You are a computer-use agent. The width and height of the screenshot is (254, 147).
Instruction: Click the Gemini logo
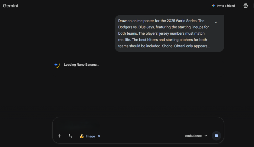click(x=11, y=6)
